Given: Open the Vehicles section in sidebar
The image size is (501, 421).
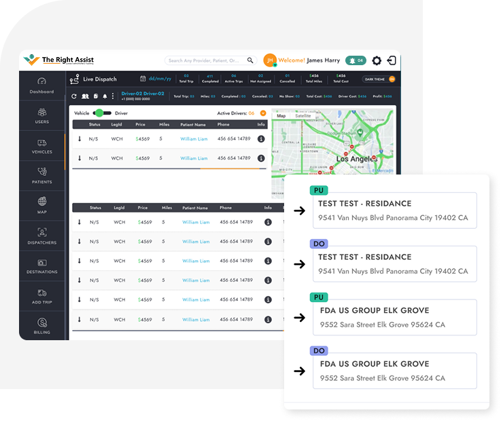Looking at the screenshot, I should [x=41, y=147].
